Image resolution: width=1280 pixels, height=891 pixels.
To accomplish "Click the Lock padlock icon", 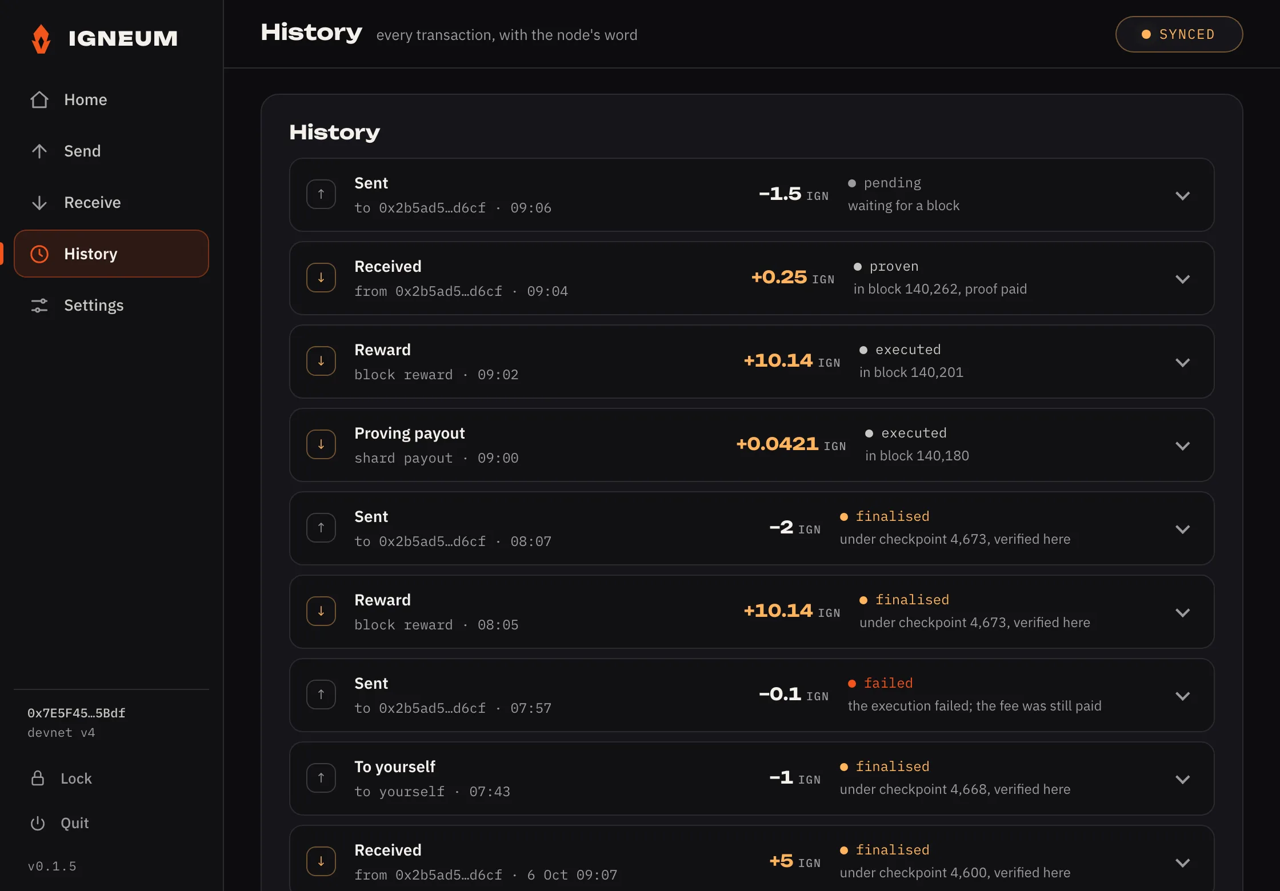I will (x=38, y=778).
